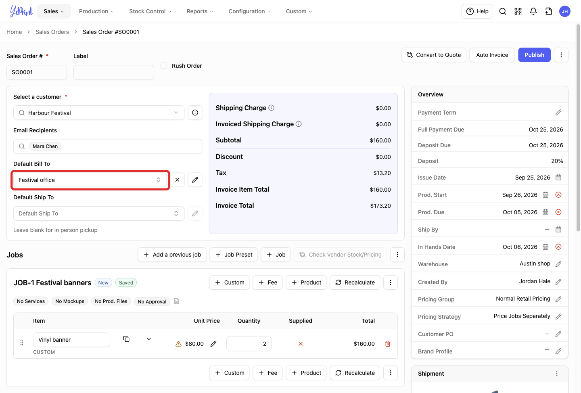Viewport: 581px width, 393px height.
Task: Open the Select a customer dropdown
Action: pyautogui.click(x=99, y=113)
